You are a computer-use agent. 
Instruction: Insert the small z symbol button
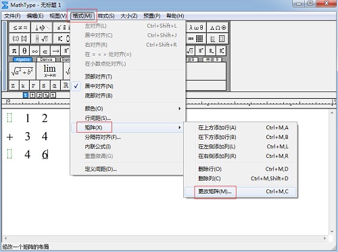point(13,85)
